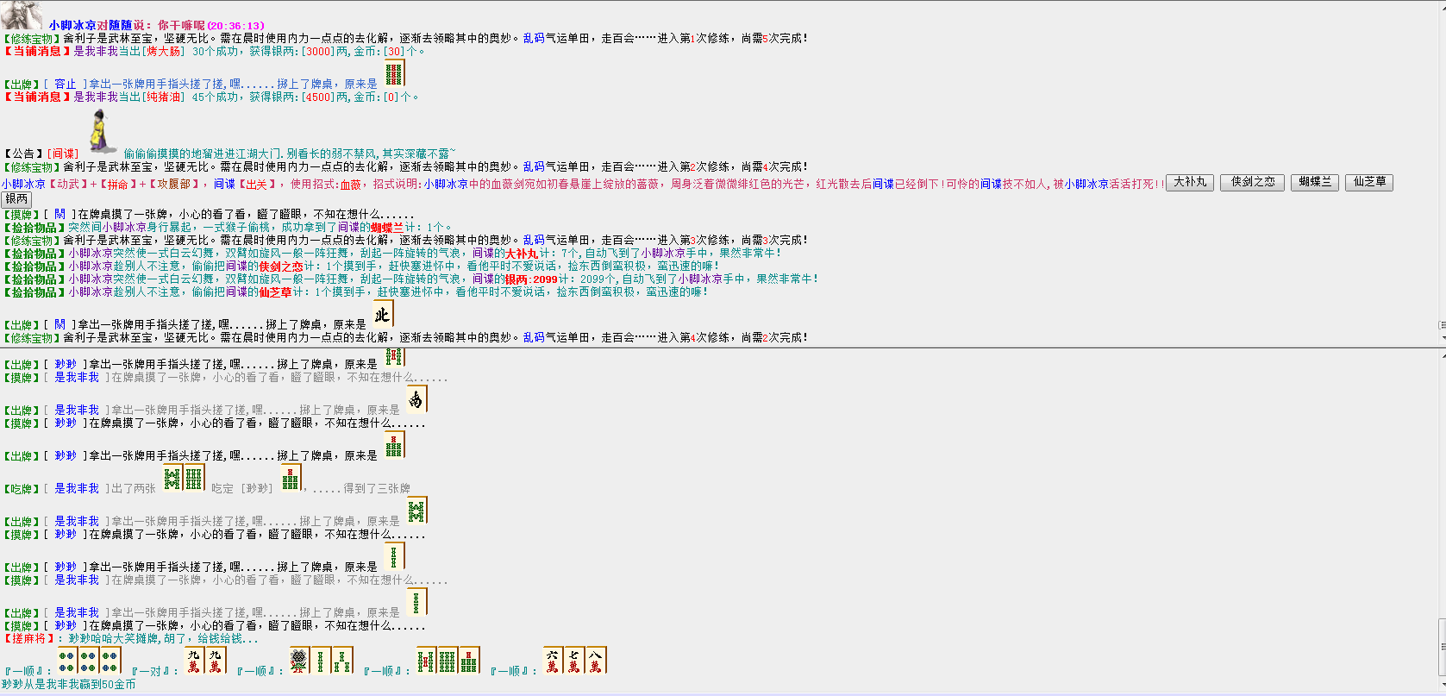Select the bamboo tile discarded by 容止
The width and height of the screenshot is (1446, 696).
[394, 75]
